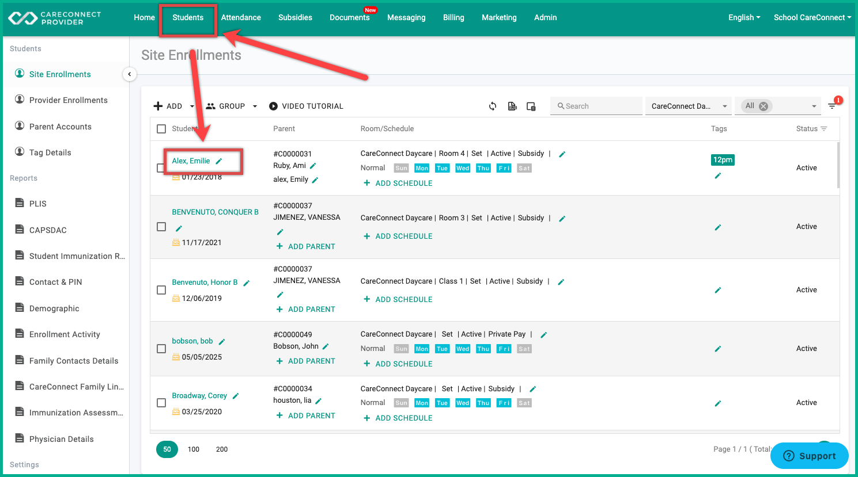Viewport: 858px width, 477px height.
Task: Open the Attendance menu
Action: [x=241, y=17]
